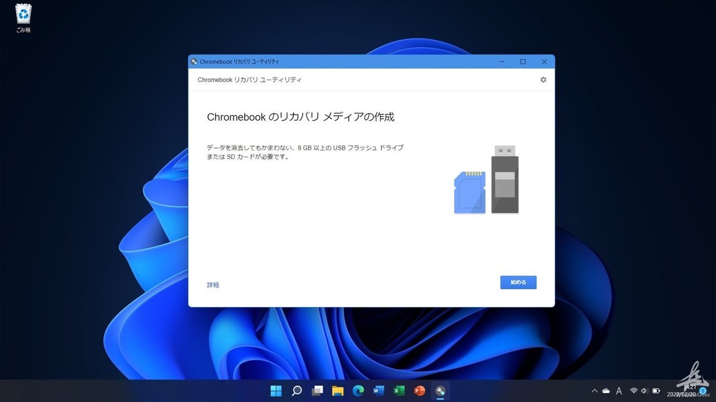
Task: Close the Chromebook Recovery Utility window
Action: click(544, 61)
